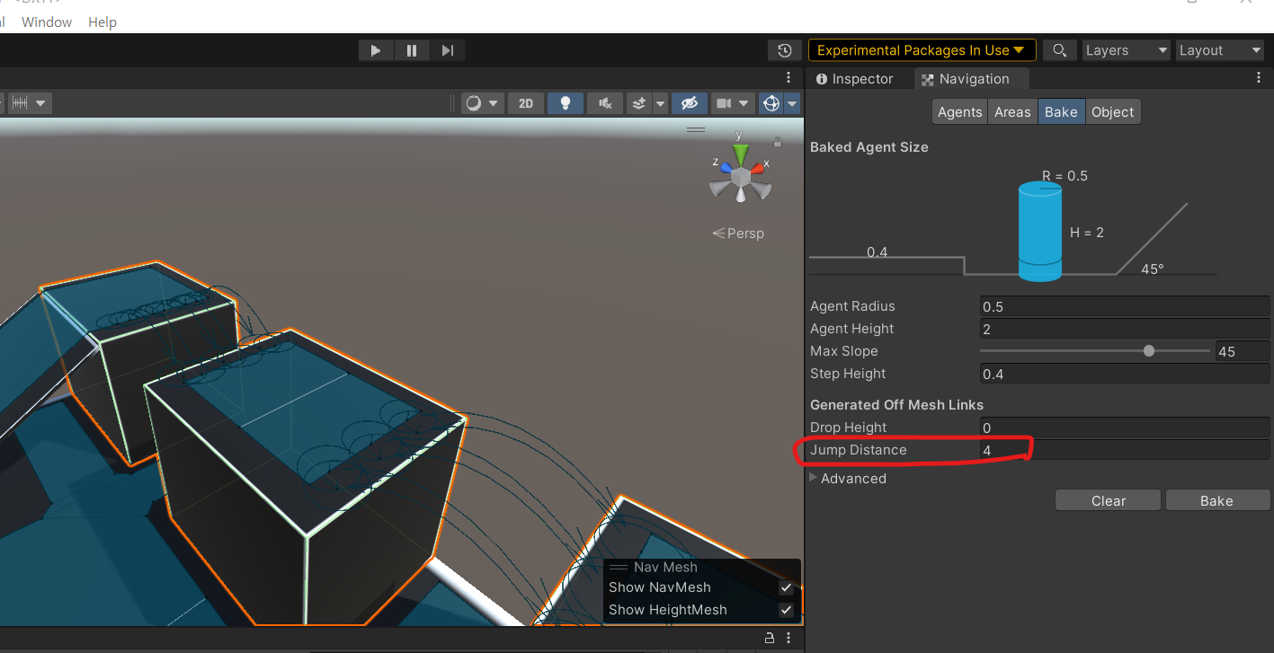Image resolution: width=1274 pixels, height=653 pixels.
Task: Open the Window menu
Action: (x=47, y=22)
